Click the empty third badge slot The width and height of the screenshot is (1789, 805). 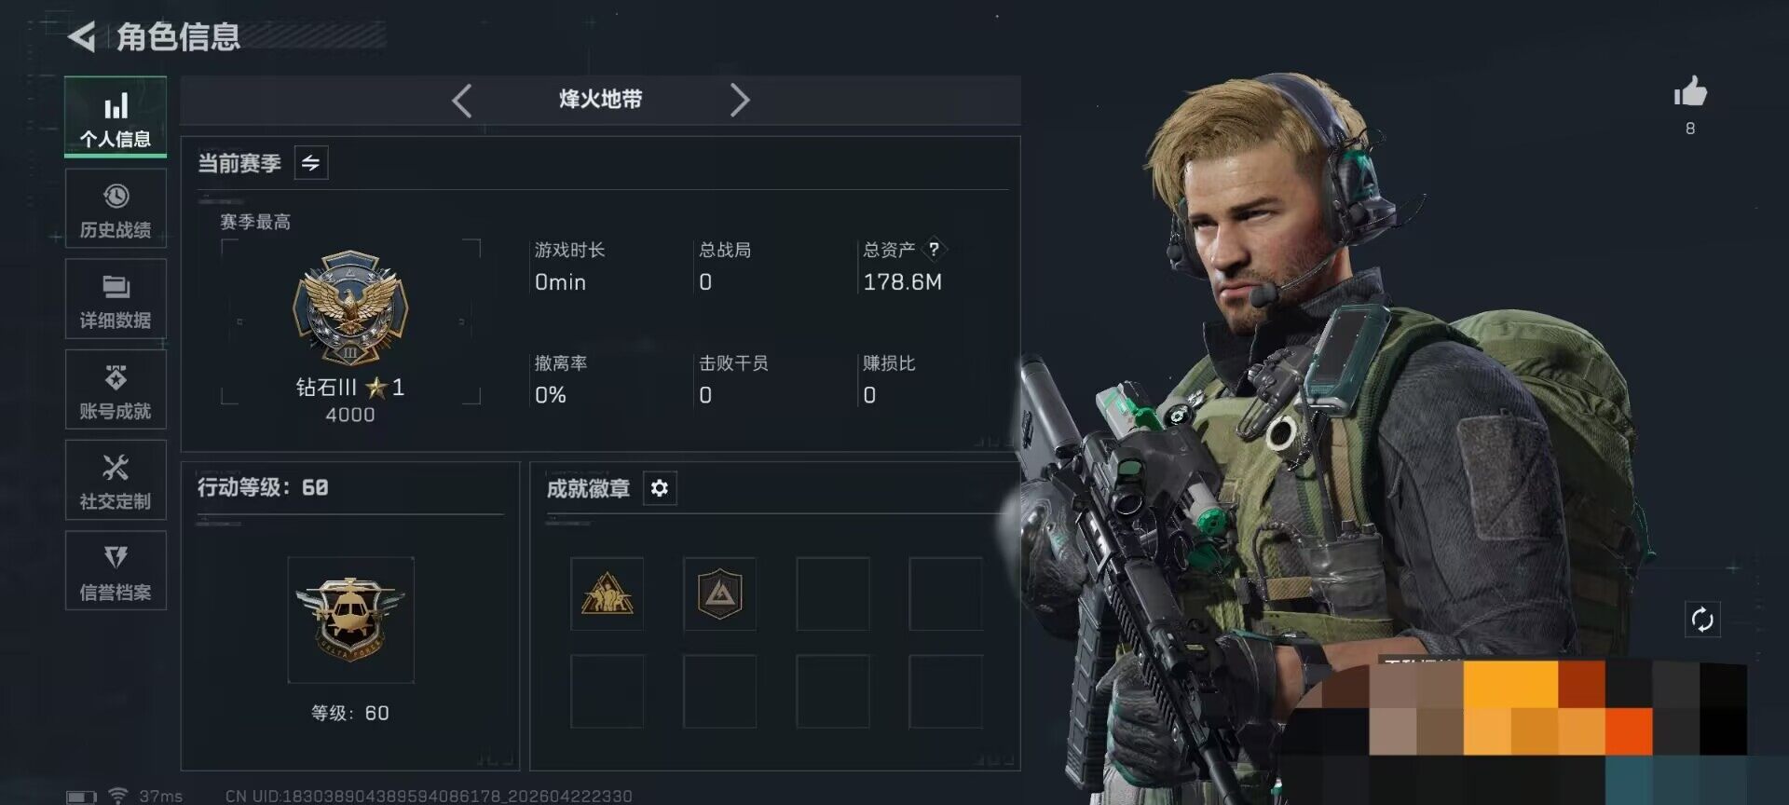[833, 594]
